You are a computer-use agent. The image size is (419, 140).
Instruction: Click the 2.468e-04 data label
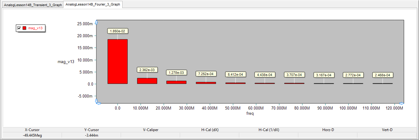[383, 75]
